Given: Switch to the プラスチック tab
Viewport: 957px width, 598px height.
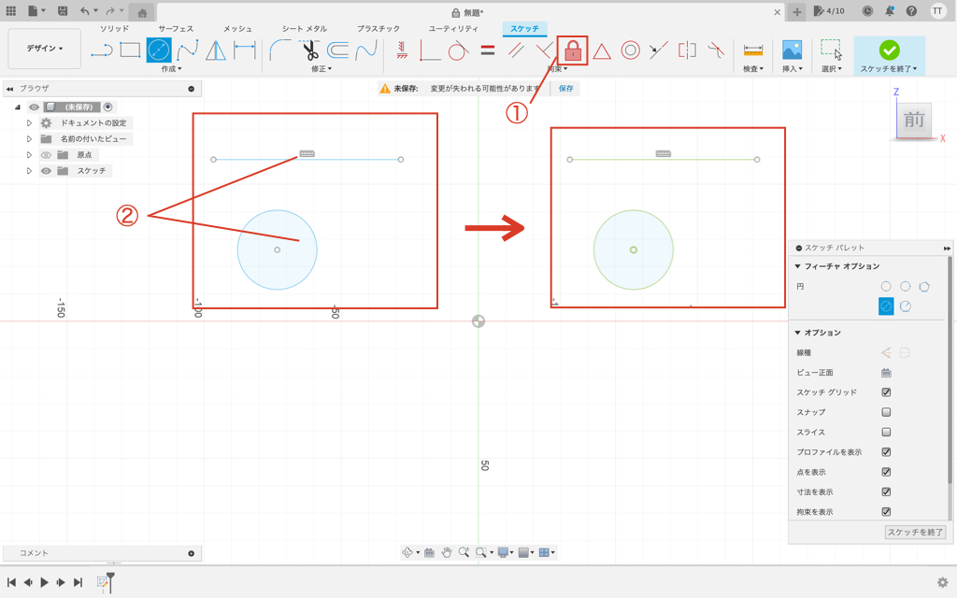Looking at the screenshot, I should pyautogui.click(x=379, y=29).
